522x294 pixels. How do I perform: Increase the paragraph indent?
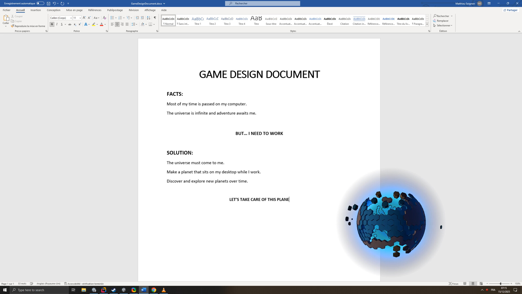click(142, 18)
